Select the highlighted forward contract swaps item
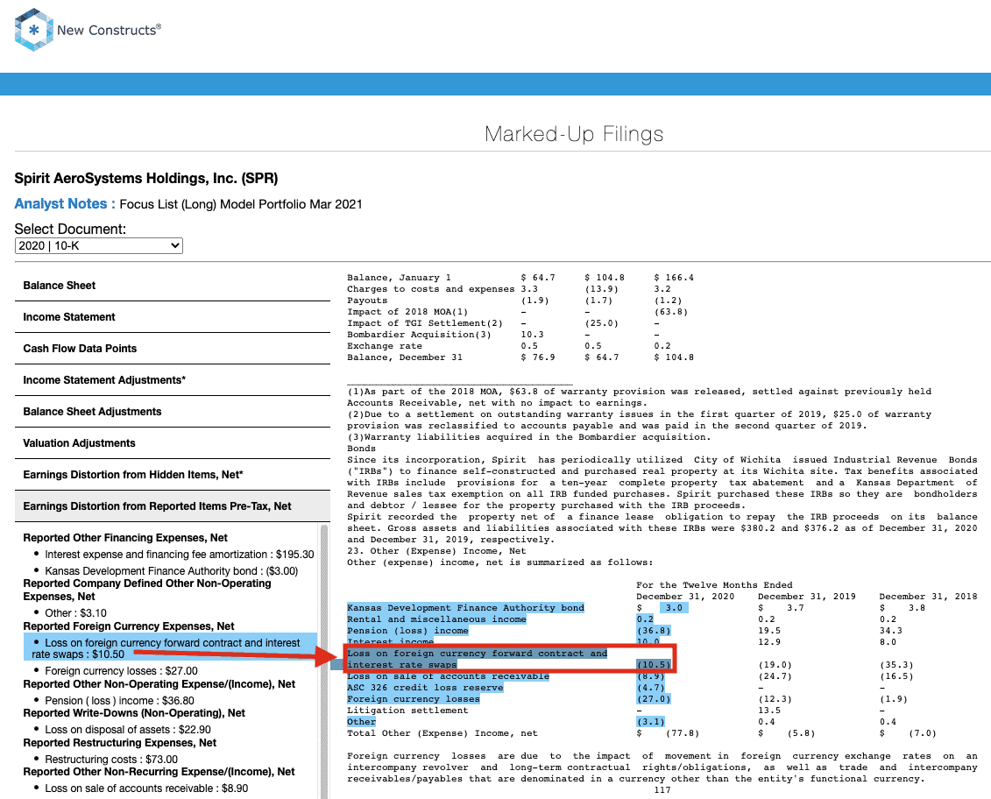The width and height of the screenshot is (991, 799). (169, 648)
